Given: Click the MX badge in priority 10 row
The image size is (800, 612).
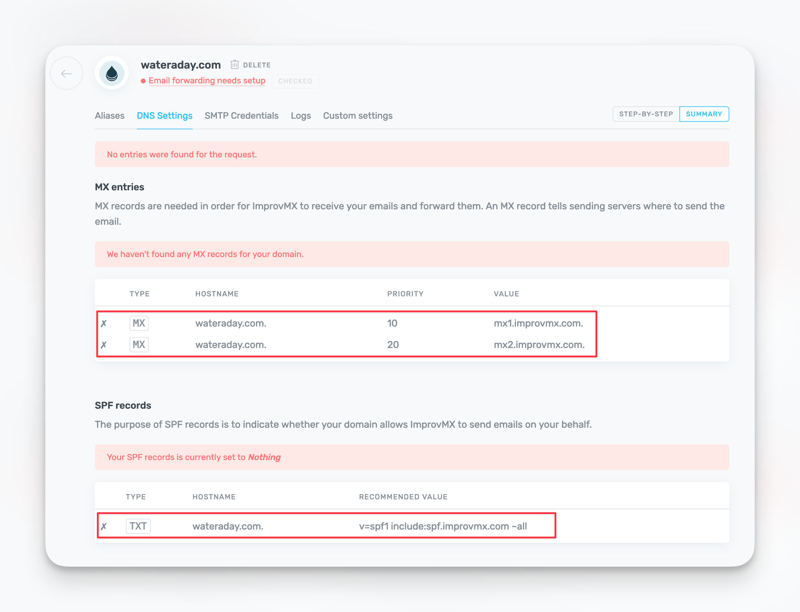Looking at the screenshot, I should (x=139, y=323).
